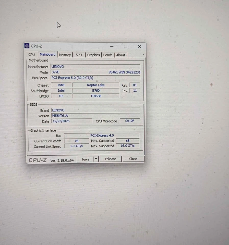The image size is (229, 245).
Task: Click the disabled maximize button
Action: 125,46
